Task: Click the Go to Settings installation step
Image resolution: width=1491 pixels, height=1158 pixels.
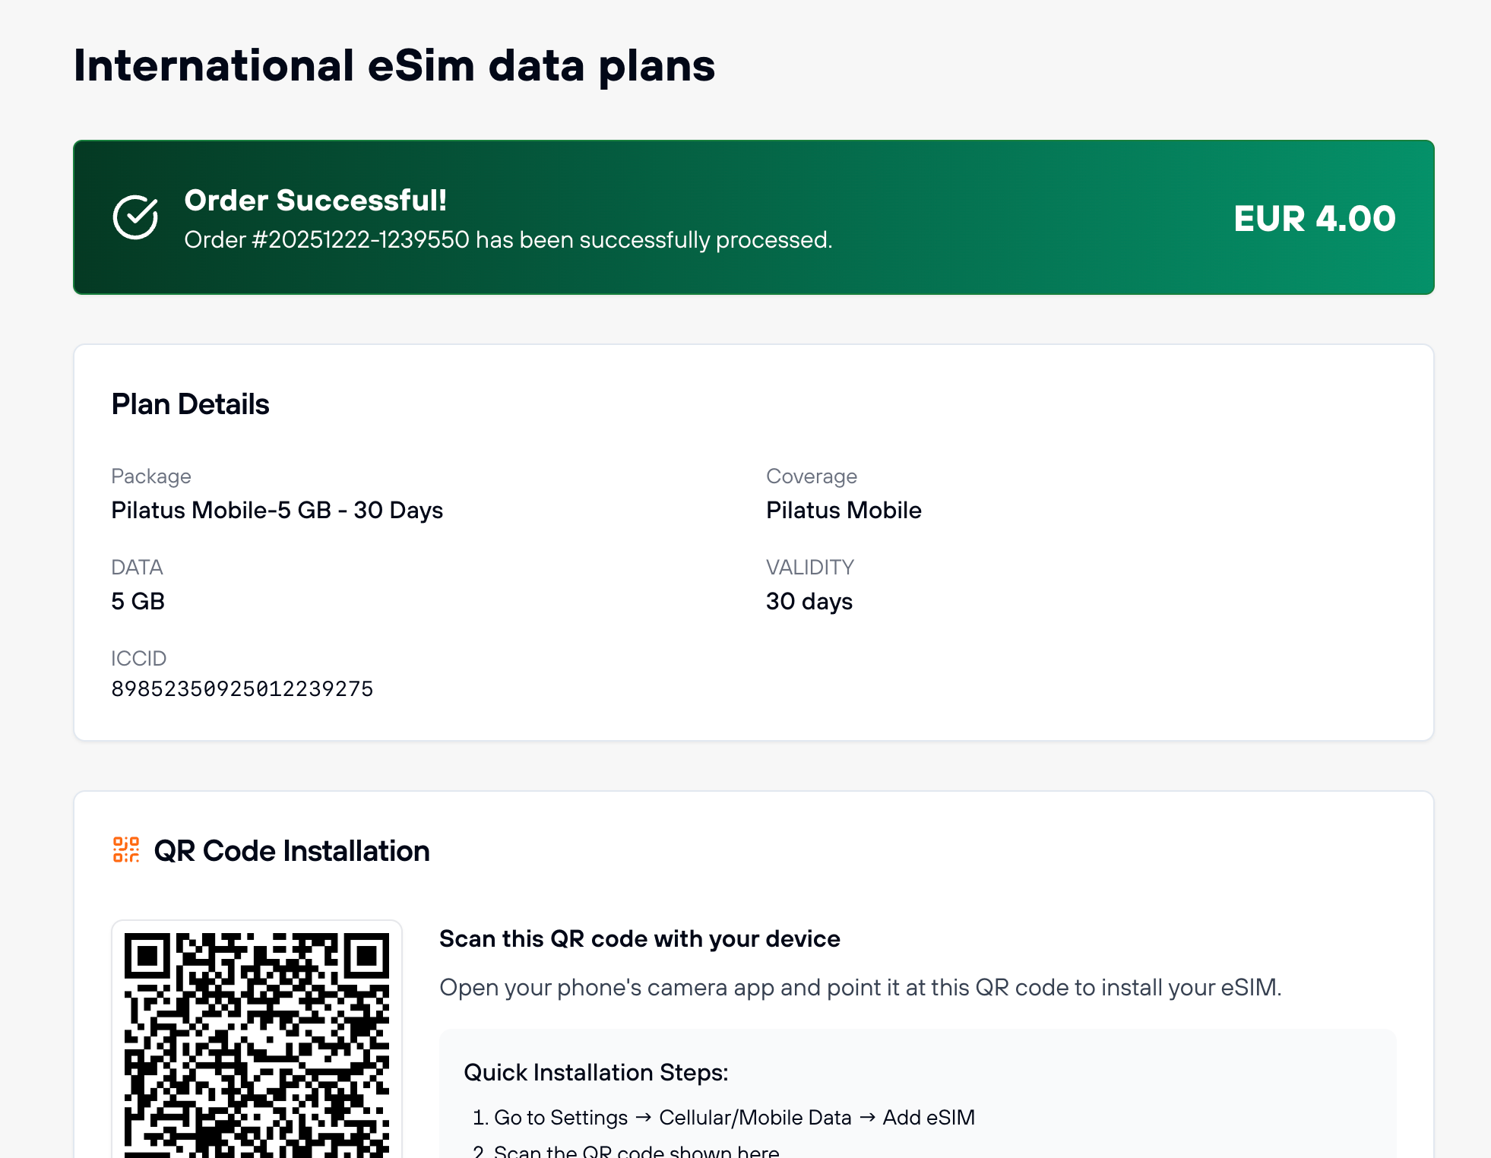Action: [723, 1118]
